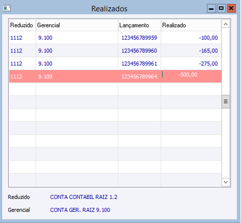The width and height of the screenshot is (241, 223).
Task: Click the Reduzido label below the grid
Action: 19,197
